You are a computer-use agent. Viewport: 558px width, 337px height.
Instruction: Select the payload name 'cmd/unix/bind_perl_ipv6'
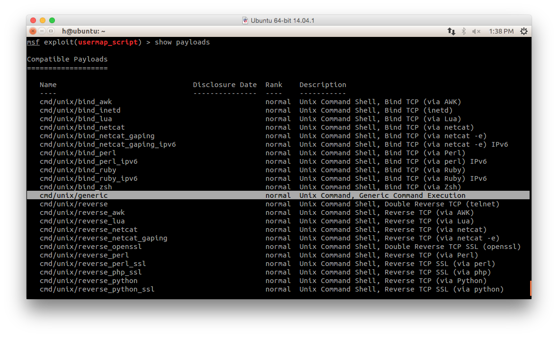(x=89, y=161)
